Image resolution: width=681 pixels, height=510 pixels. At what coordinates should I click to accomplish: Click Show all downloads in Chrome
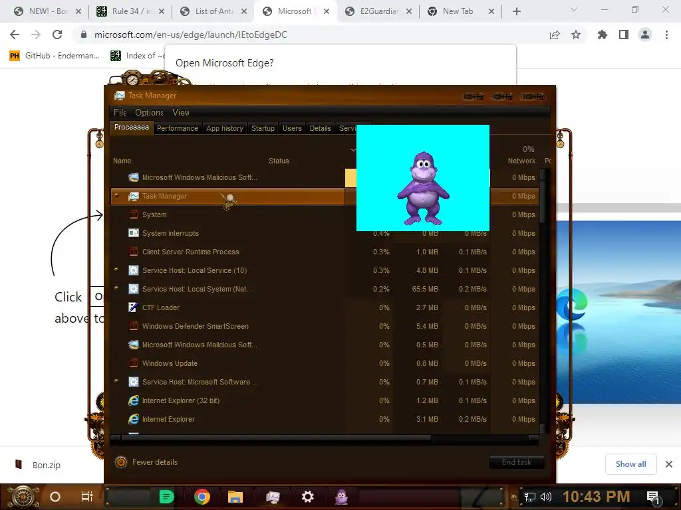point(630,464)
